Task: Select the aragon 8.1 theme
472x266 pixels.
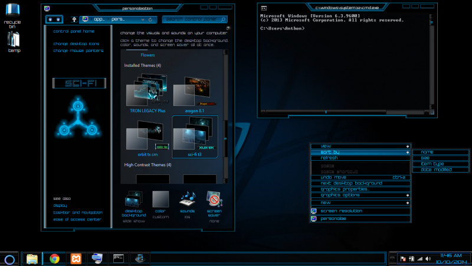Action: pyautogui.click(x=195, y=93)
